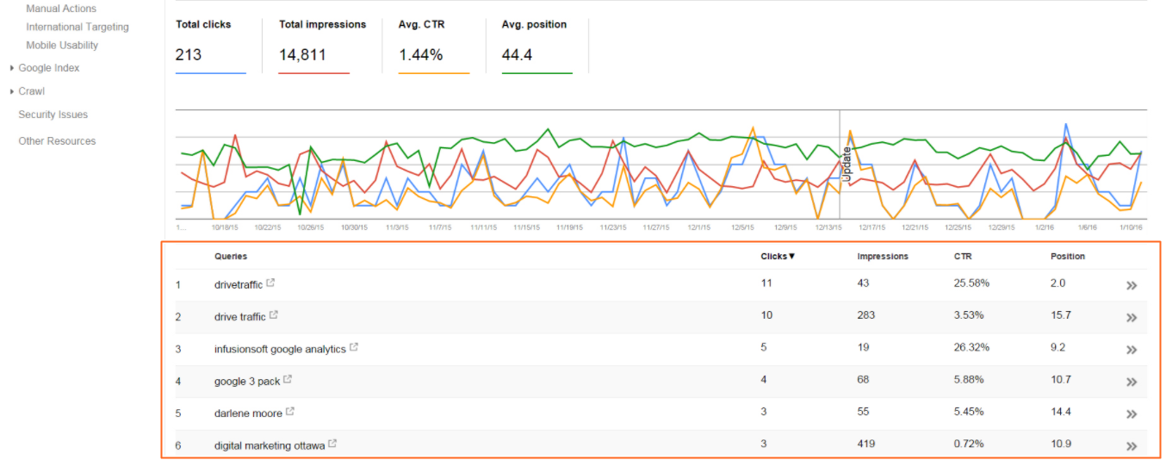Expand the Crawl sidebar section
This screenshot has width=1166, height=460.
(x=31, y=91)
